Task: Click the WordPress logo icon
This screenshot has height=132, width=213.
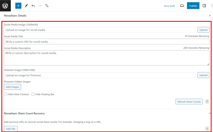Action: click(x=5, y=6)
